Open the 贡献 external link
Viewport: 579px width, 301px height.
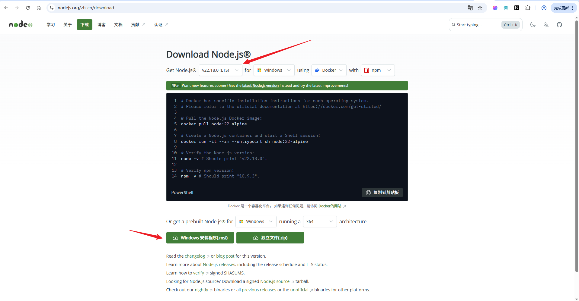pyautogui.click(x=138, y=25)
